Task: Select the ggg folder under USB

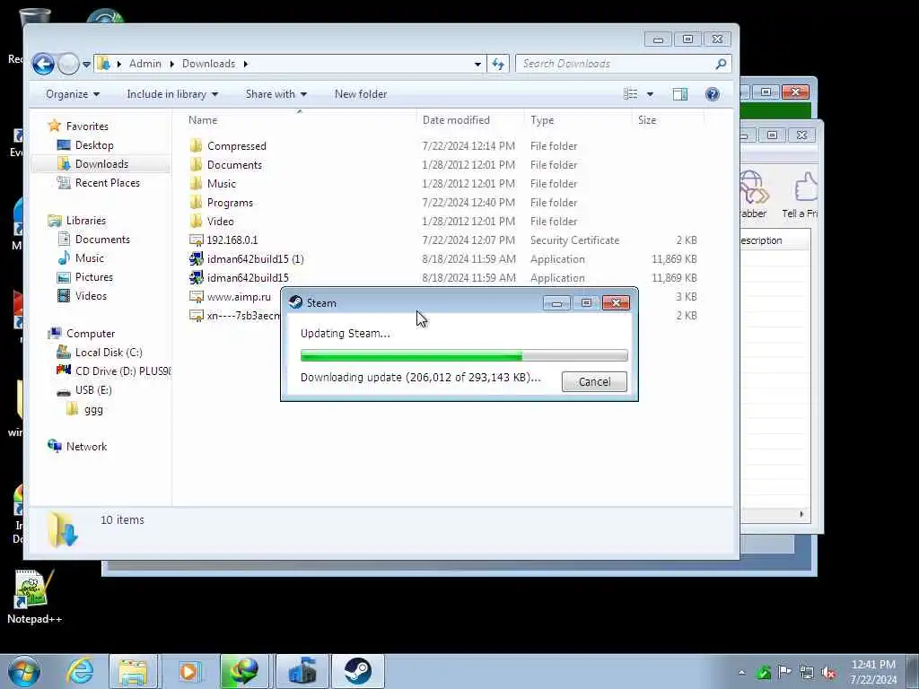Action: click(92, 409)
